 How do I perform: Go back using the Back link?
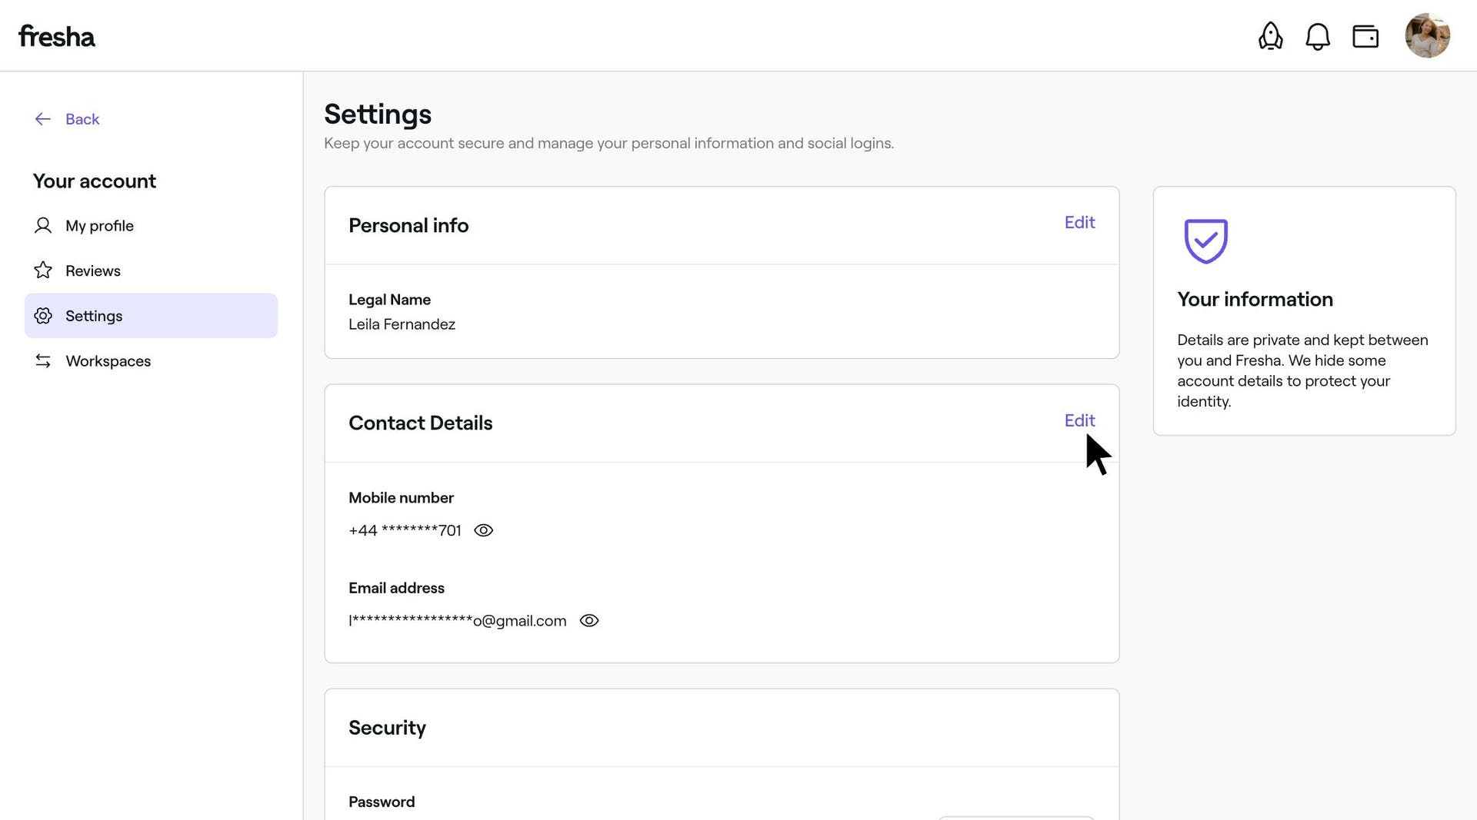pos(82,119)
